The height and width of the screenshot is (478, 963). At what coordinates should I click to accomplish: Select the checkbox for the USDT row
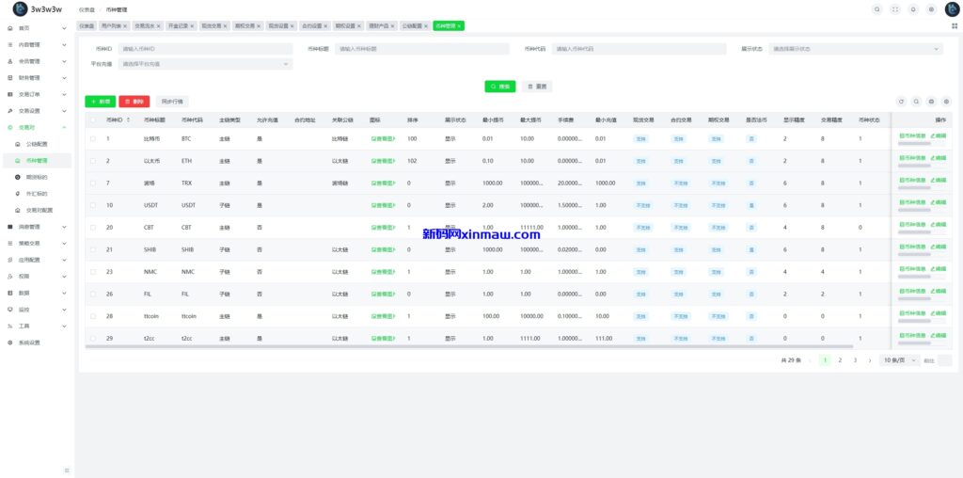pyautogui.click(x=92, y=205)
